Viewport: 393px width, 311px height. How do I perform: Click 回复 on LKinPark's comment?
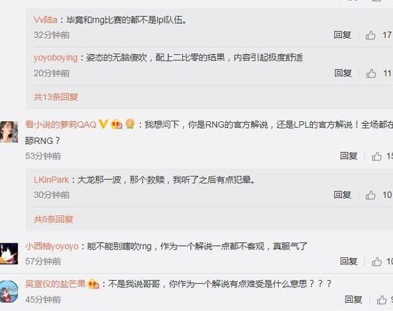click(342, 195)
